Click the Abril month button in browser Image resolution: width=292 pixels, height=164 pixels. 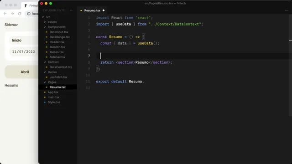[21, 72]
